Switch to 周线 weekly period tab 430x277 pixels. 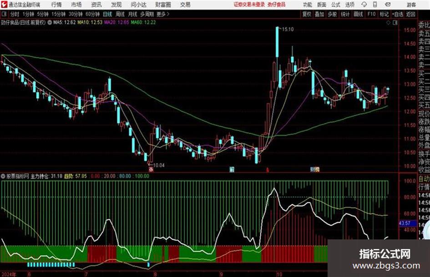tap(120, 14)
